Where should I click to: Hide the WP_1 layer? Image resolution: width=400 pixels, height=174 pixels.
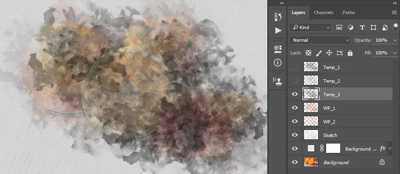[x=295, y=107]
